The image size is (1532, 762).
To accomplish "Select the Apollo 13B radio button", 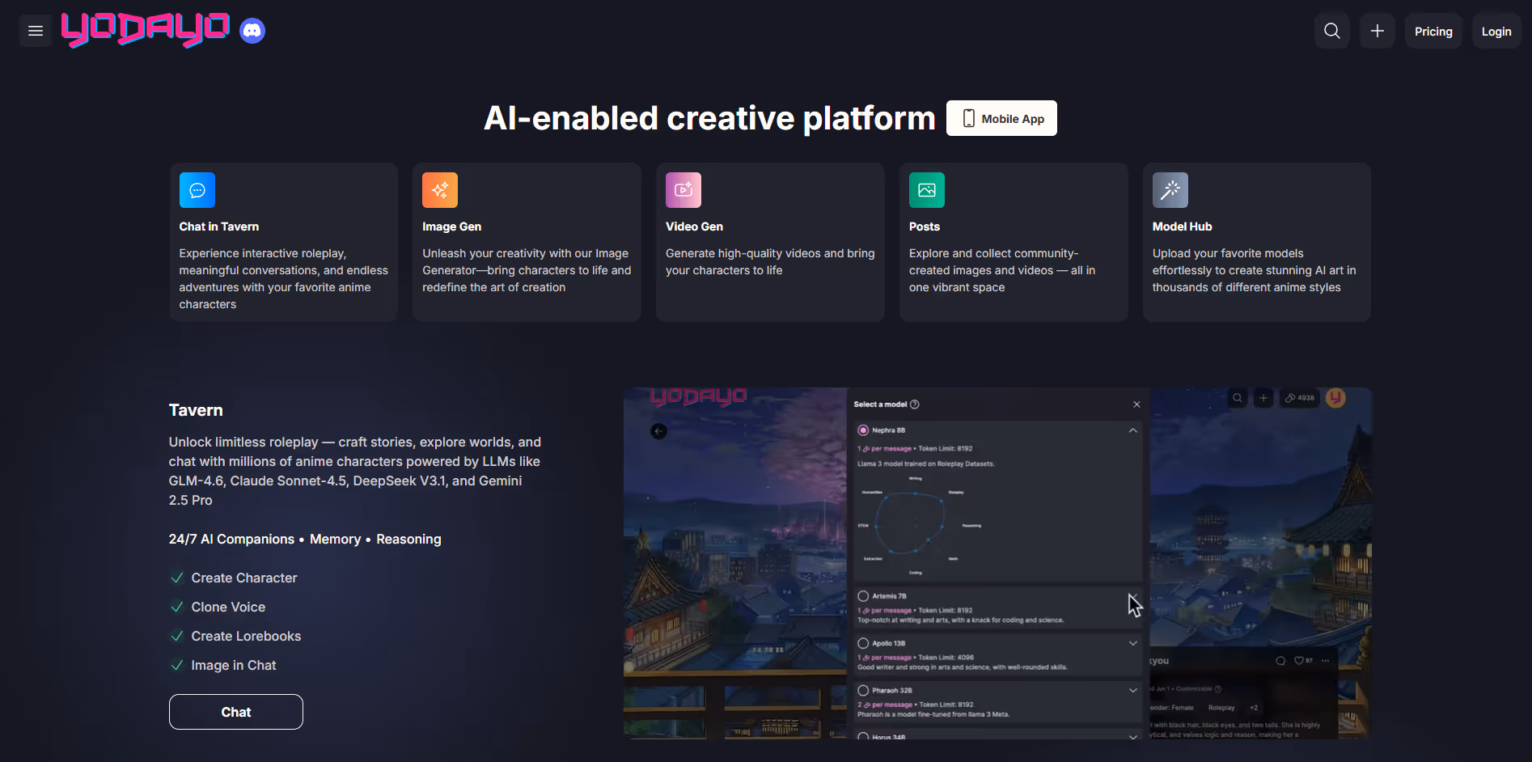I will tap(863, 643).
